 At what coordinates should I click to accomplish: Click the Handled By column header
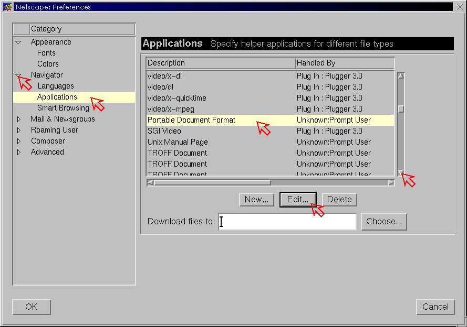[345, 63]
